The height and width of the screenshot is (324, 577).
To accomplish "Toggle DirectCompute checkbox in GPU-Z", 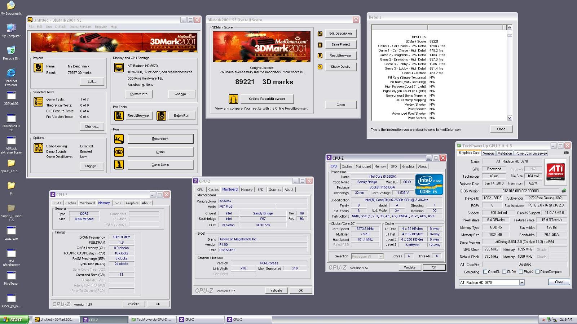I will coord(537,272).
